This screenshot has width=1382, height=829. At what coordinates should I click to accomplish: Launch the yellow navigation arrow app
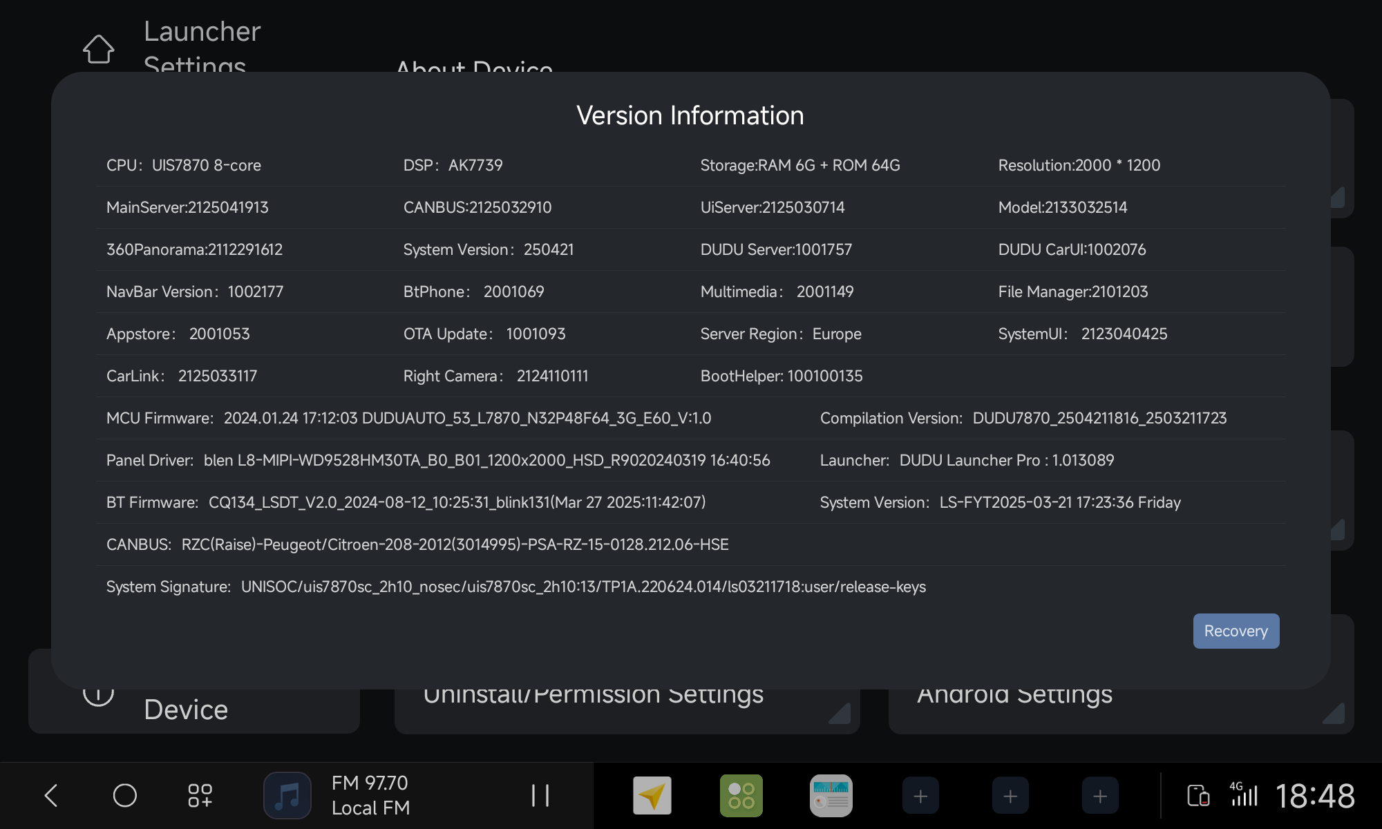point(652,796)
